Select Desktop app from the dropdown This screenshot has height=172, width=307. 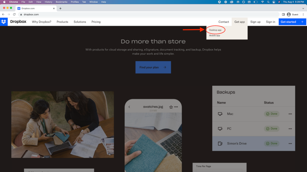point(215,30)
